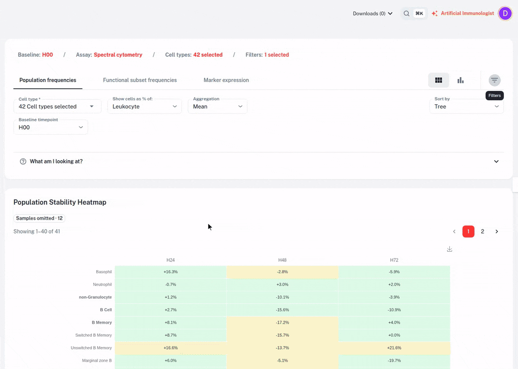Open the Cell type dropdown

(57, 106)
